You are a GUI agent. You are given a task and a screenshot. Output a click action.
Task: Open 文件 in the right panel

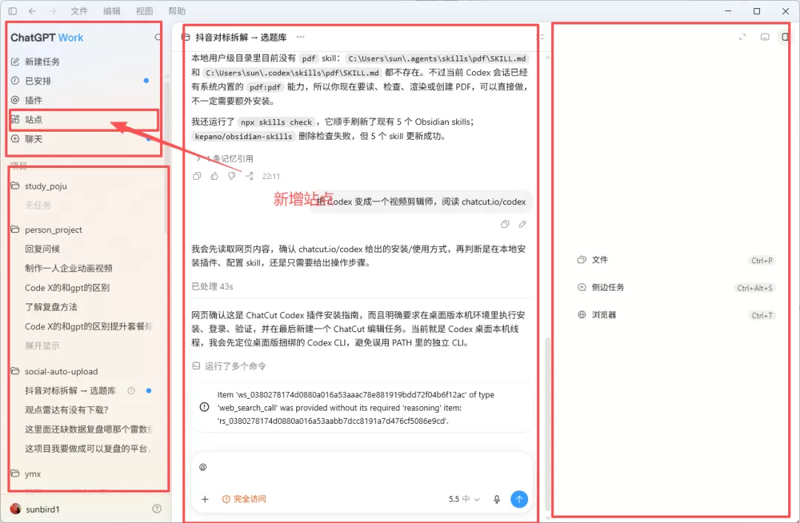coord(676,260)
